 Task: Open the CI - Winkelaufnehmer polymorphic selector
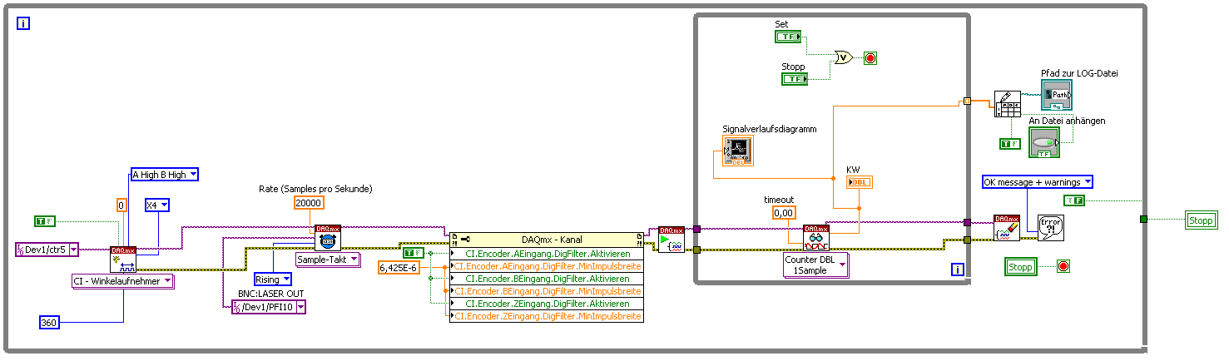coord(122,281)
